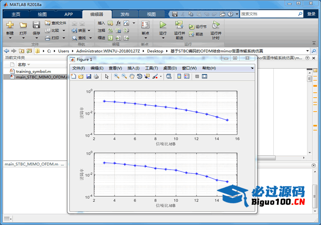Click the green Run button icon
Viewport: 321px width, 225px height.
pos(163,25)
